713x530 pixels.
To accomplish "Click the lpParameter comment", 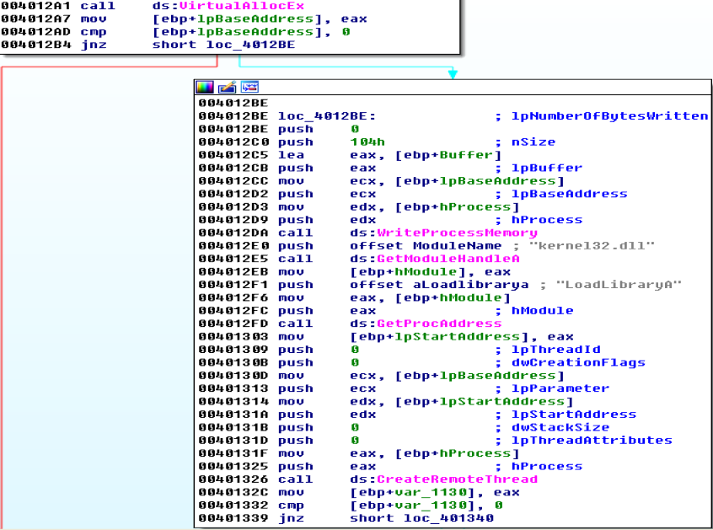I will tap(560, 388).
